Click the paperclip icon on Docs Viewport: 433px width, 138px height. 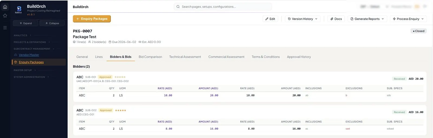click(332, 19)
